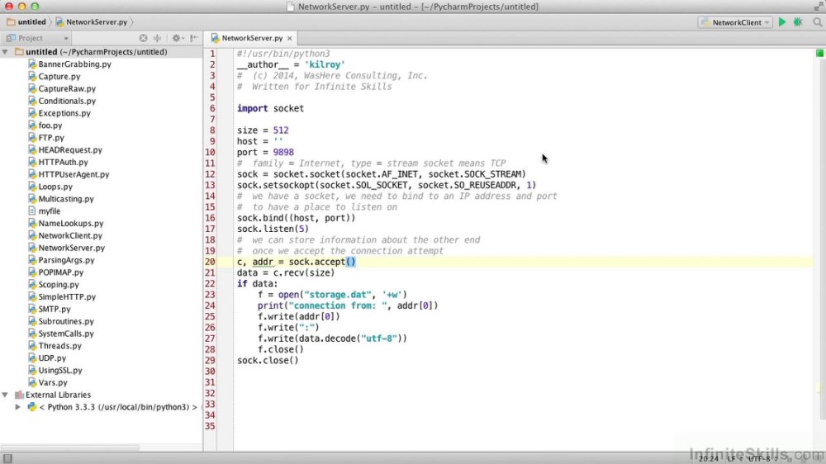Select UsingSSL.py in the project tree
The height and width of the screenshot is (464, 826).
(x=60, y=370)
